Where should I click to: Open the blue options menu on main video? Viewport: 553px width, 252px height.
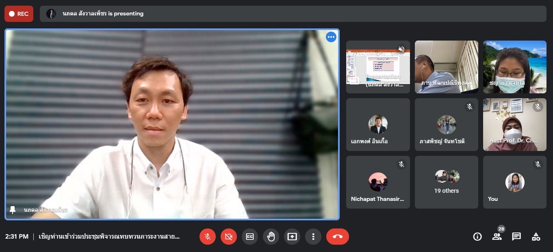click(331, 37)
